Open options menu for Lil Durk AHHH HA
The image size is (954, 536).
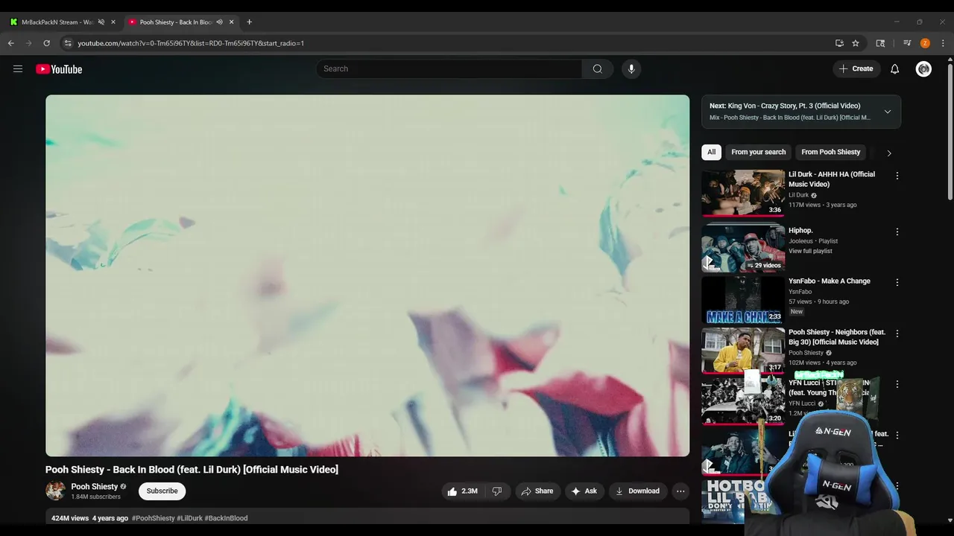point(897,176)
